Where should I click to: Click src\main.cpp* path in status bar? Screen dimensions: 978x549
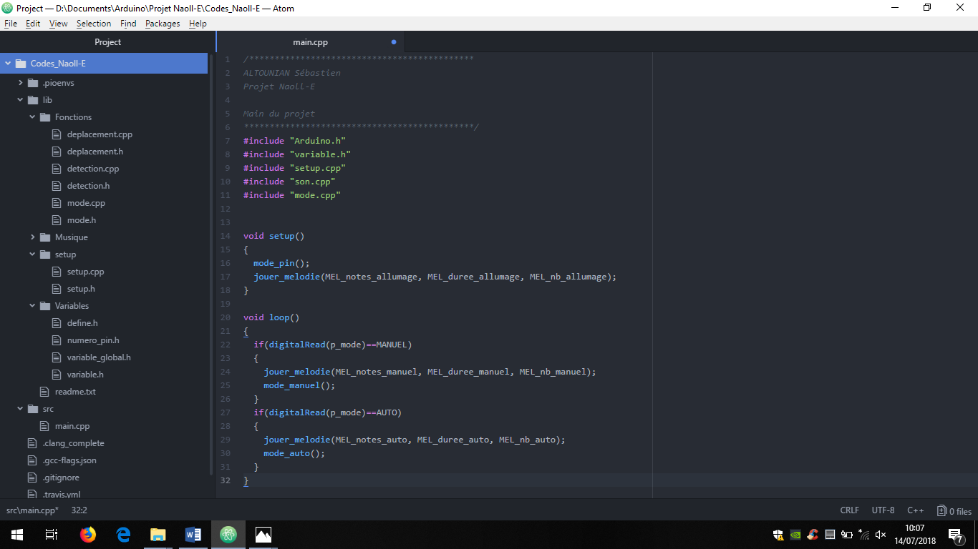[32, 510]
